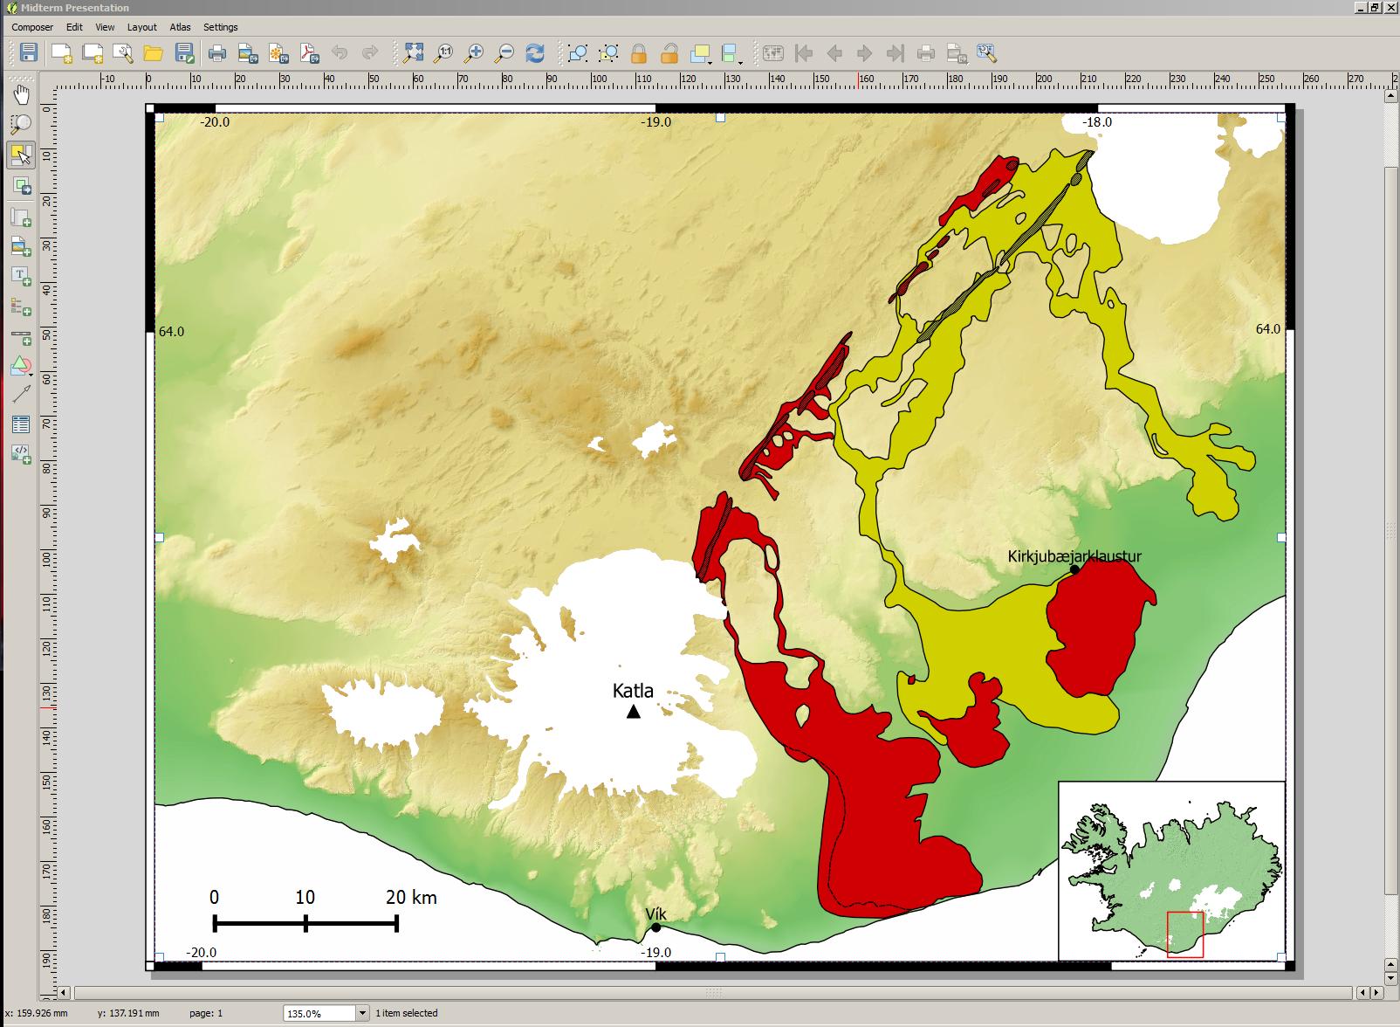Click the Zoom In magnifier
This screenshot has width=1400, height=1027.
tap(474, 53)
